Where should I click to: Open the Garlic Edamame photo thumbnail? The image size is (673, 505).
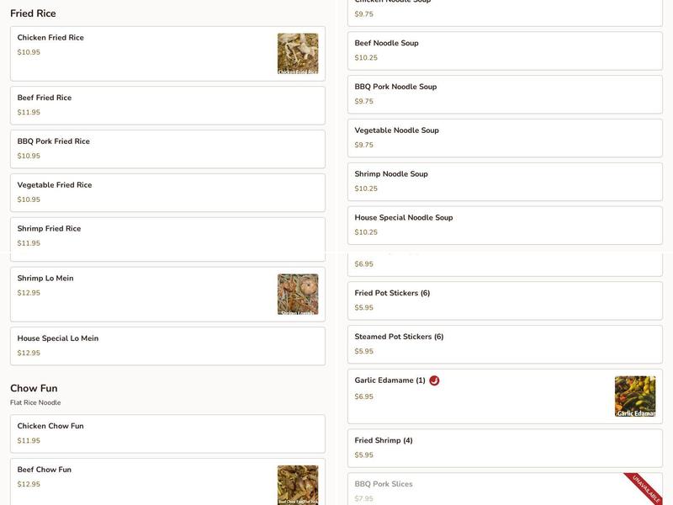(635, 396)
